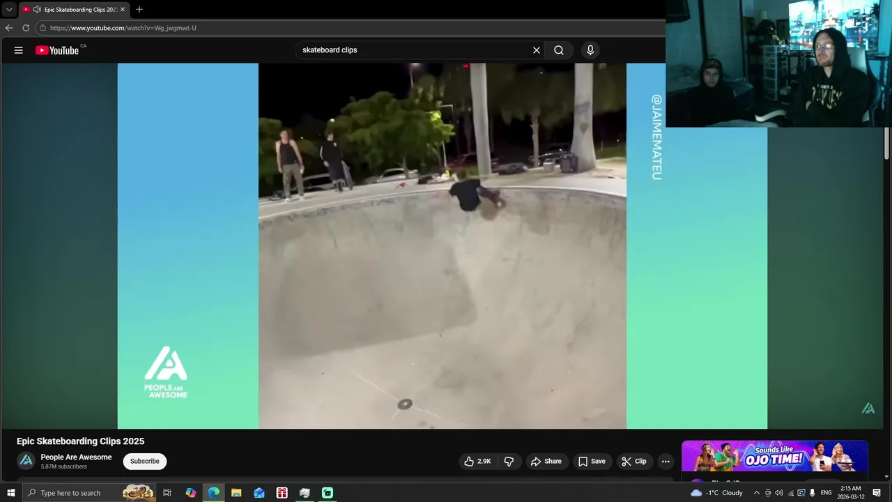The image size is (892, 502).
Task: View site info via the address bar lock icon
Action: tap(43, 28)
